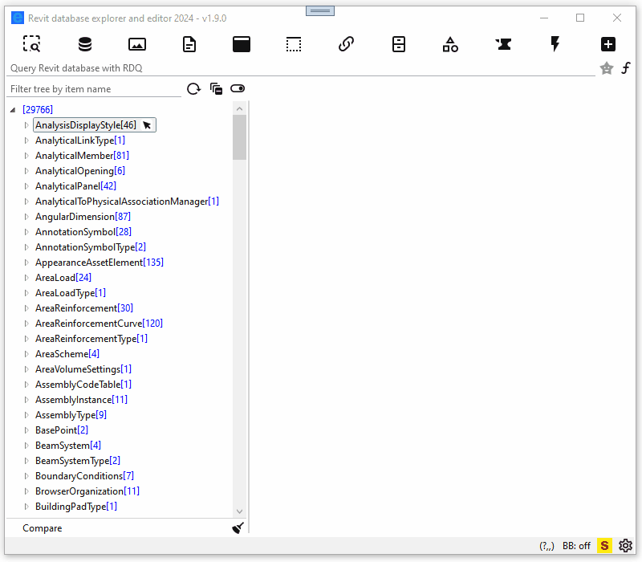The image size is (642, 562).
Task: Click the anvil forge icon
Action: click(503, 44)
